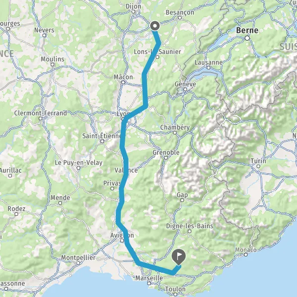Select the Berne city dot
The image size is (297, 297).
(247, 38)
